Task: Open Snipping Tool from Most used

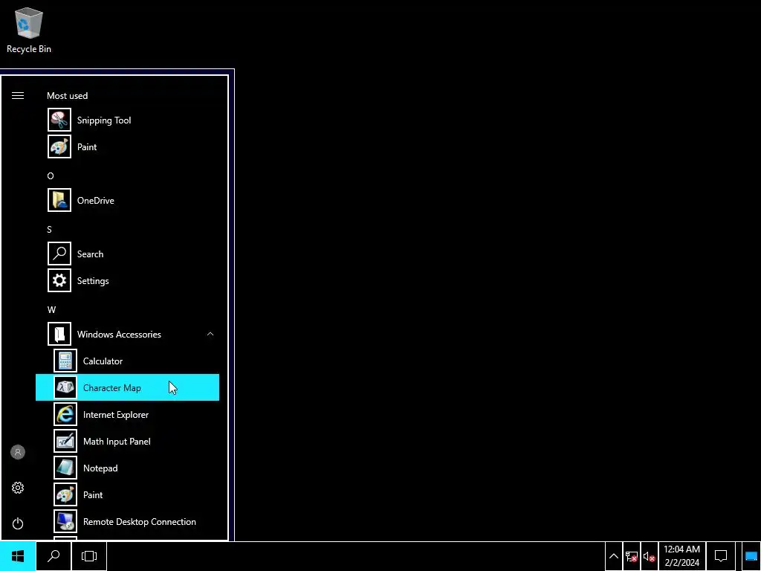Action: [127, 120]
